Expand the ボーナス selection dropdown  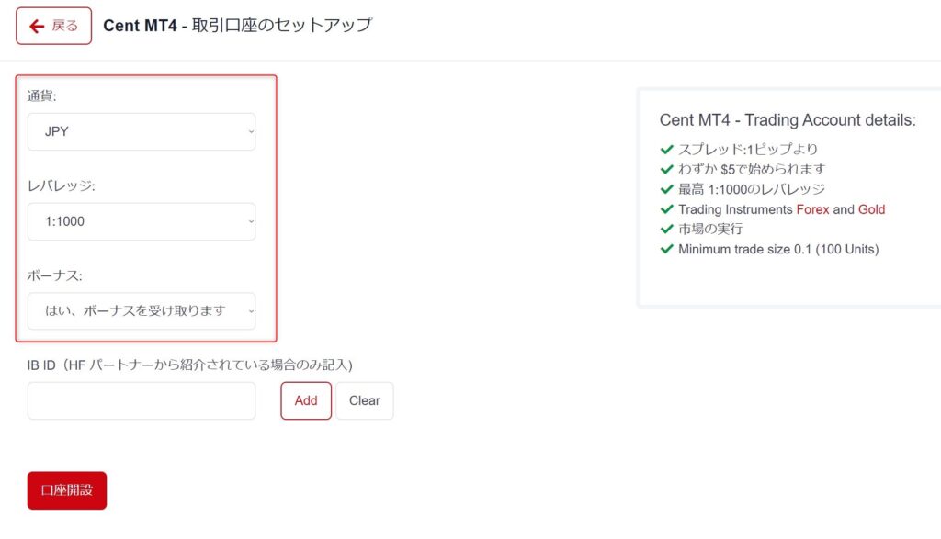point(142,311)
